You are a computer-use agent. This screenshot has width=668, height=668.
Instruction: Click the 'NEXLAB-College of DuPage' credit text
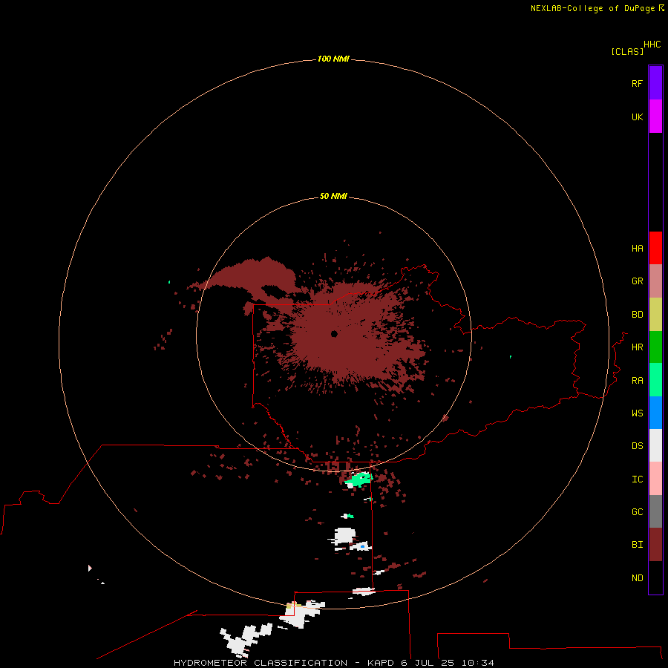(592, 8)
